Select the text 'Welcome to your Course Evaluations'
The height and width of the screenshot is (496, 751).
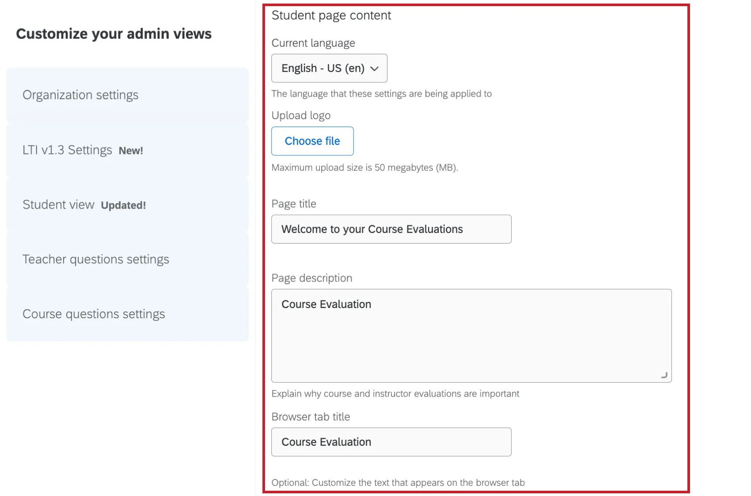coord(372,229)
